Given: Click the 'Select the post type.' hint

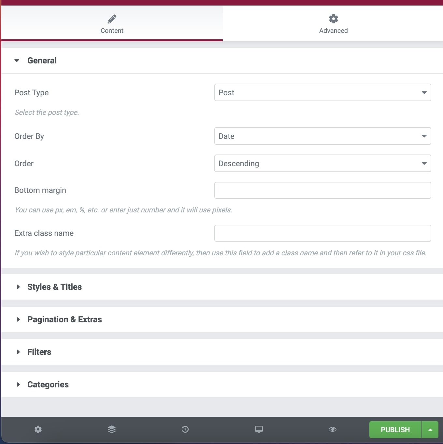Looking at the screenshot, I should (x=47, y=112).
